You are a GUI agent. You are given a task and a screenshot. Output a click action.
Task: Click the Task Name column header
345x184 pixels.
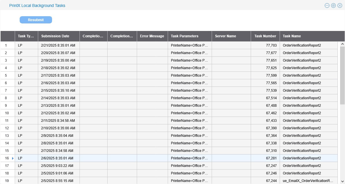[x=292, y=36]
